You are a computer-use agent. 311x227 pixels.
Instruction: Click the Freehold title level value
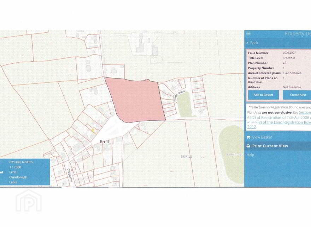[x=289, y=58]
